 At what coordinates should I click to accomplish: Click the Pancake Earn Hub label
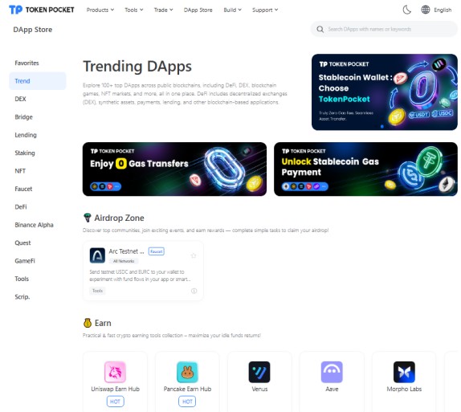click(187, 389)
